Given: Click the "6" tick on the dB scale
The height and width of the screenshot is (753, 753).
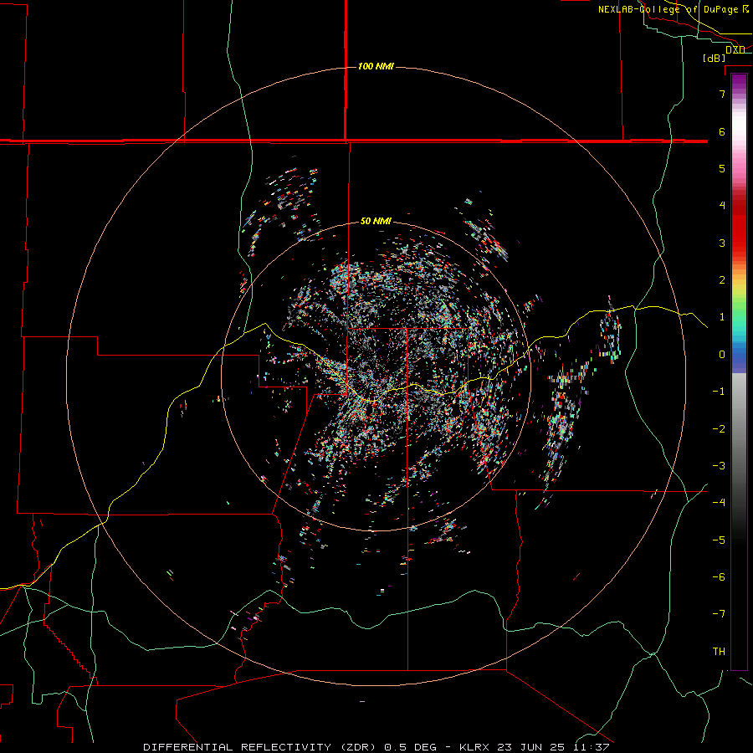Looking at the screenshot, I should tap(722, 131).
